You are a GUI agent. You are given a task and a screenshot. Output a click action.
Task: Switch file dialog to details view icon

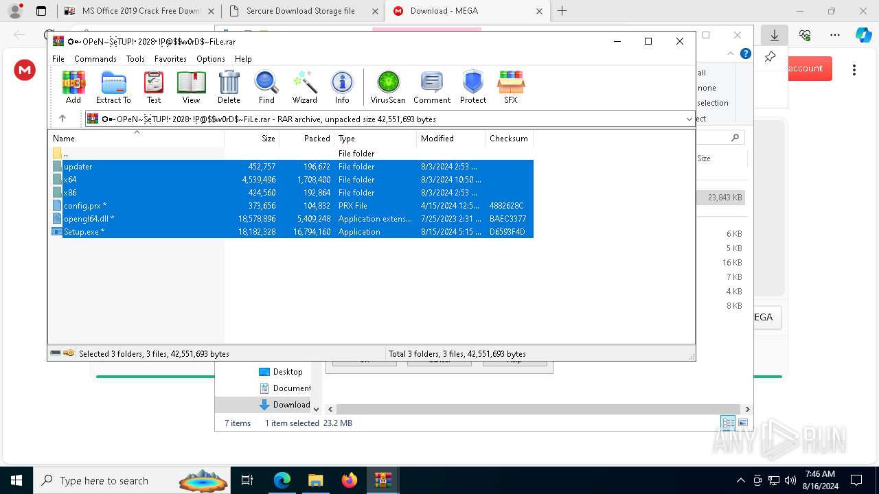click(728, 423)
